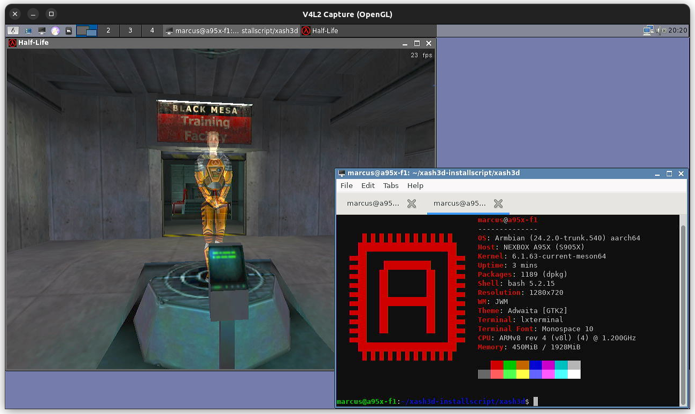695x414 pixels.
Task: Click the 'Kernel: 6.1.63-current-meson64' line
Action: pos(542,256)
